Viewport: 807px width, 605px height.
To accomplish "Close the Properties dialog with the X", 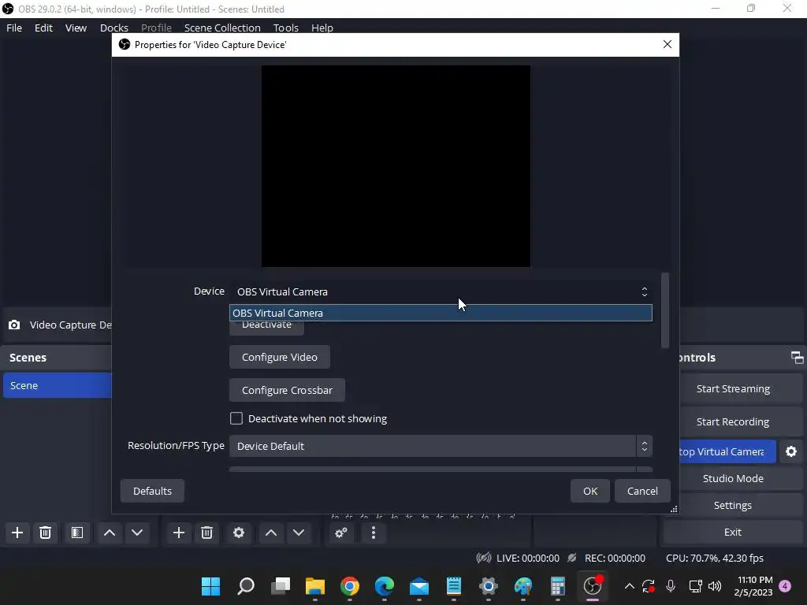I will point(667,45).
